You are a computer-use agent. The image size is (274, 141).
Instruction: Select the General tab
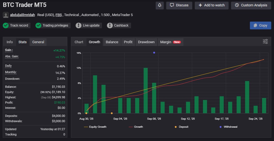(38, 42)
